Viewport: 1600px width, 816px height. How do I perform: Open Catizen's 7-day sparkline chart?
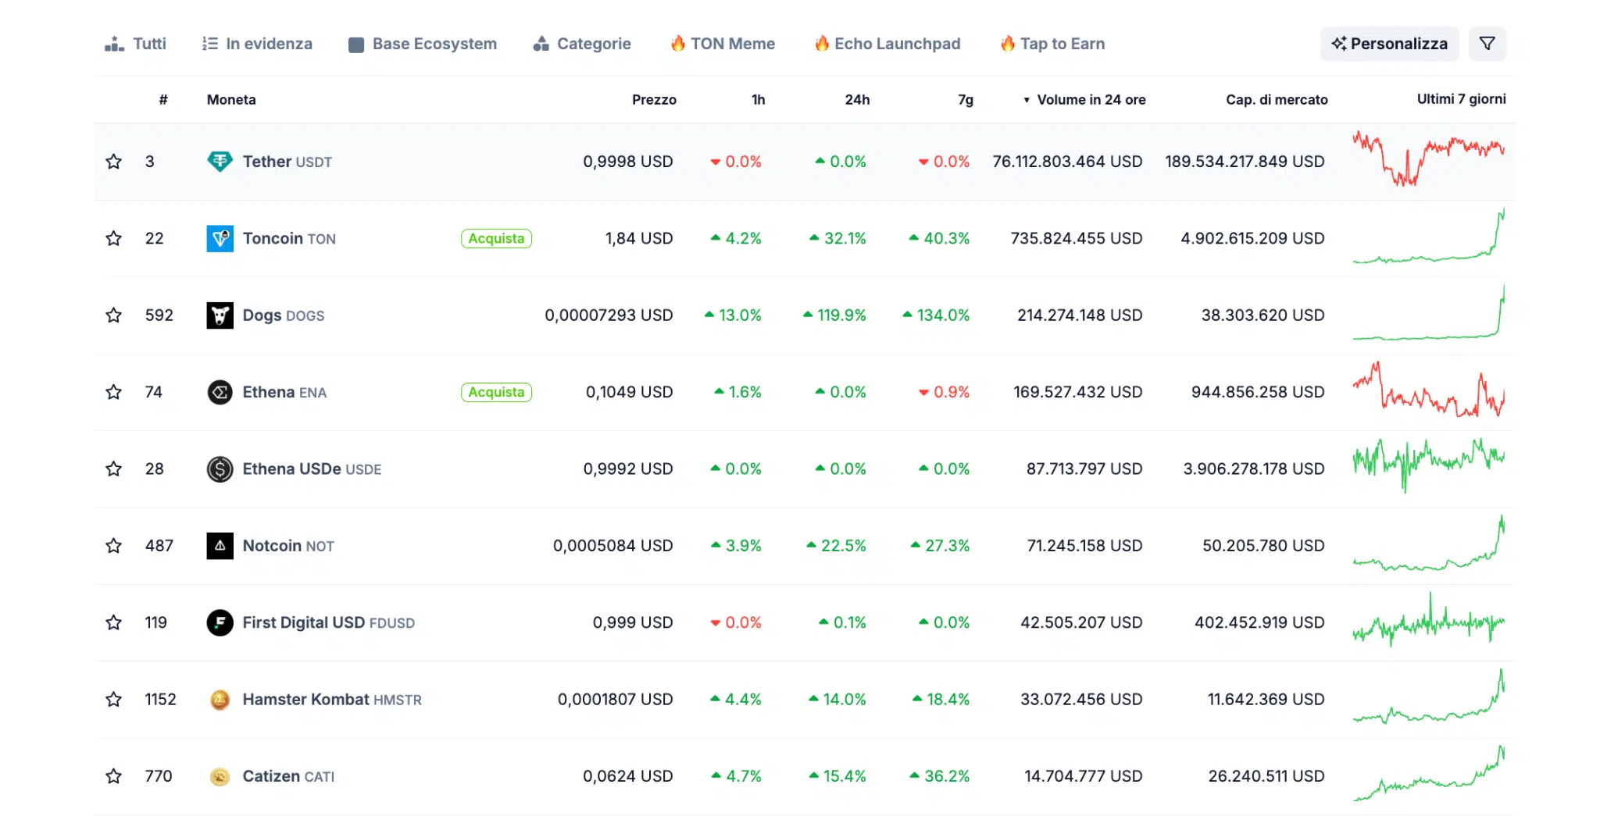point(1429,773)
